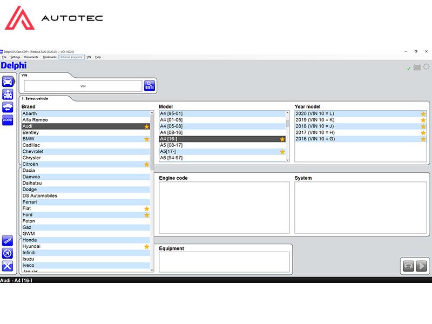
Task: Pick year model 2018 (VIN 10 = J)
Action: pyautogui.click(x=361, y=126)
